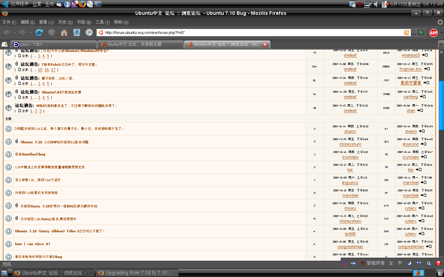Viewport: 444px width, 277px height.
Task: Click the SCIM toolbar pin icon
Action: [353, 263]
